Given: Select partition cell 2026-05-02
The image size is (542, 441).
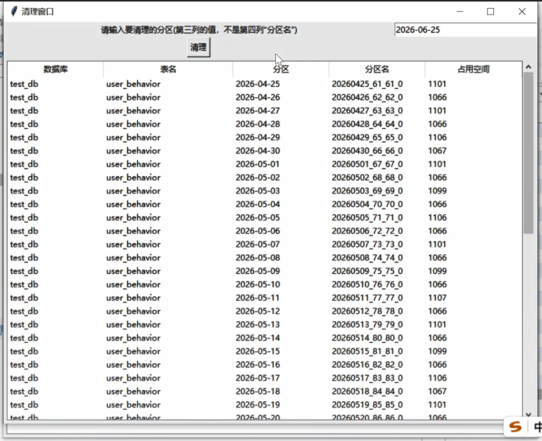Looking at the screenshot, I should pyautogui.click(x=258, y=178).
